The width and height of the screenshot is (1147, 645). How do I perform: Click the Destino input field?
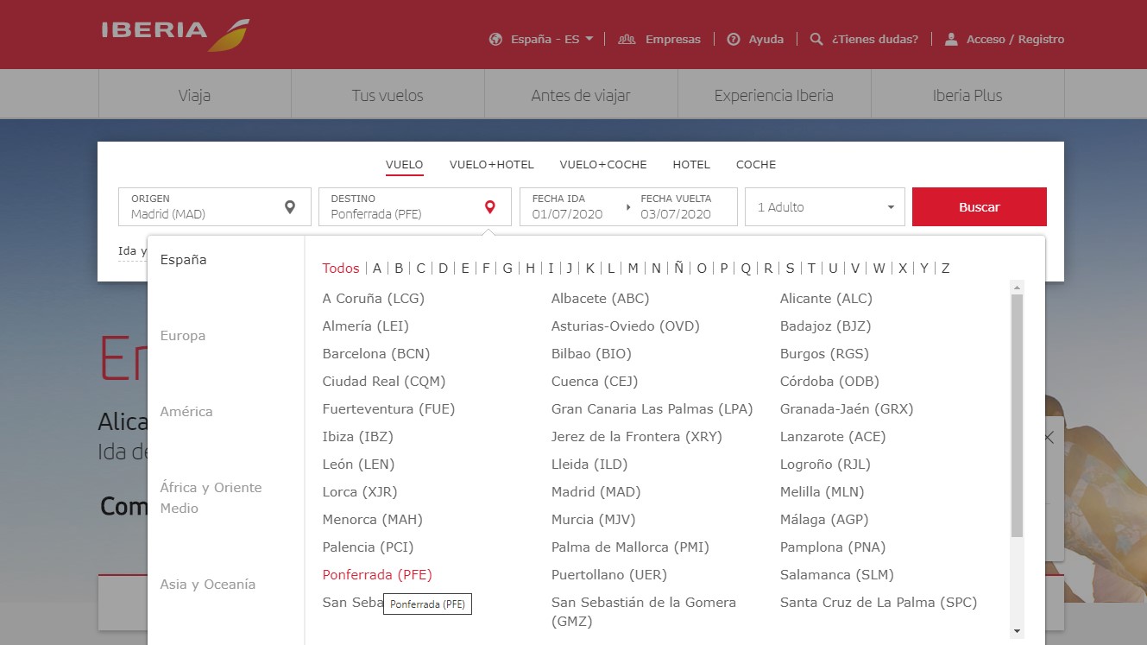415,207
